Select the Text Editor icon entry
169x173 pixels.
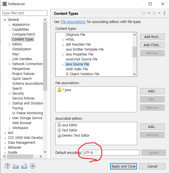coord(59,130)
